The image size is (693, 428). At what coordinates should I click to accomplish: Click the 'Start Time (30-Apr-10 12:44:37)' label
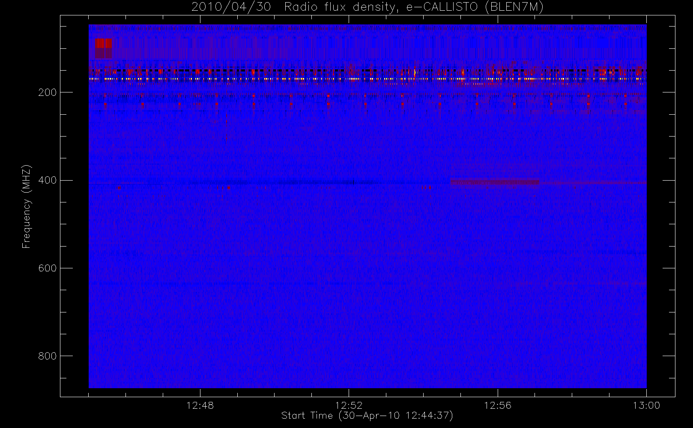(367, 416)
